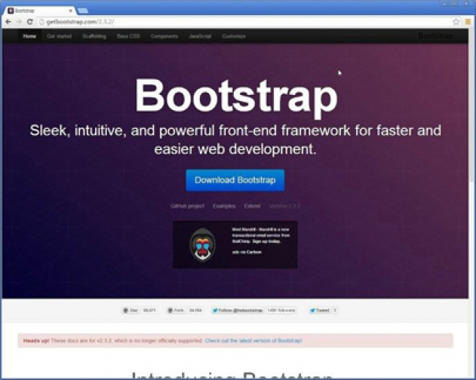Image resolution: width=476 pixels, height=380 pixels.
Task: Select the Bootstrap browser tab
Action: point(39,11)
